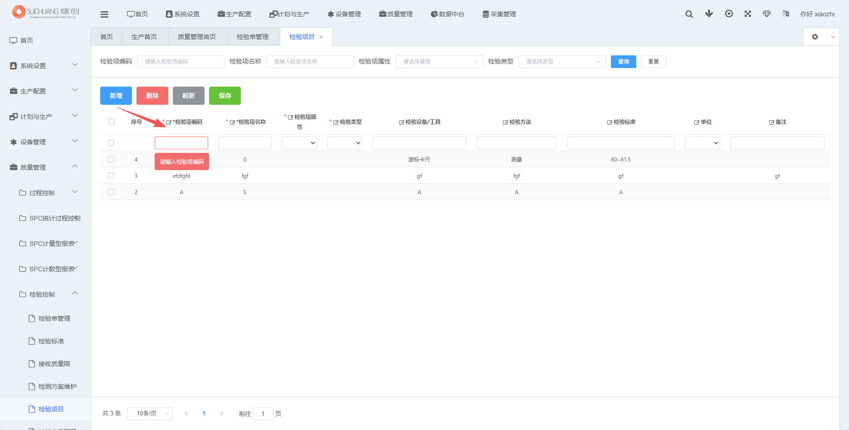Open 检测方案维护 in the sidebar
This screenshot has width=849, height=430.
58,386
